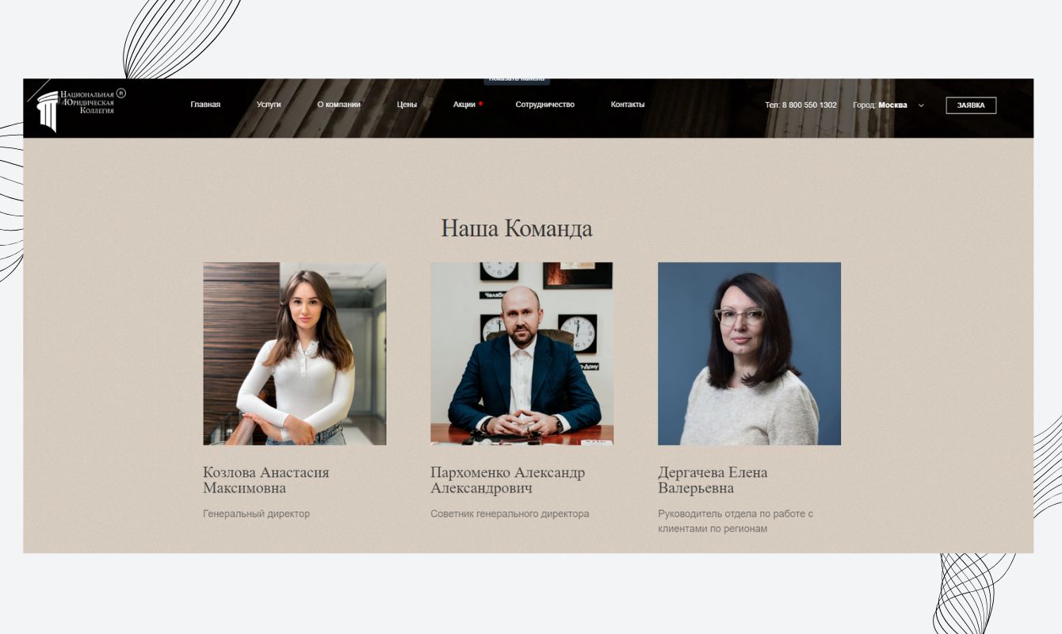Image resolution: width=1062 pixels, height=634 pixels.
Task: Open the О компании page
Action: click(x=338, y=105)
